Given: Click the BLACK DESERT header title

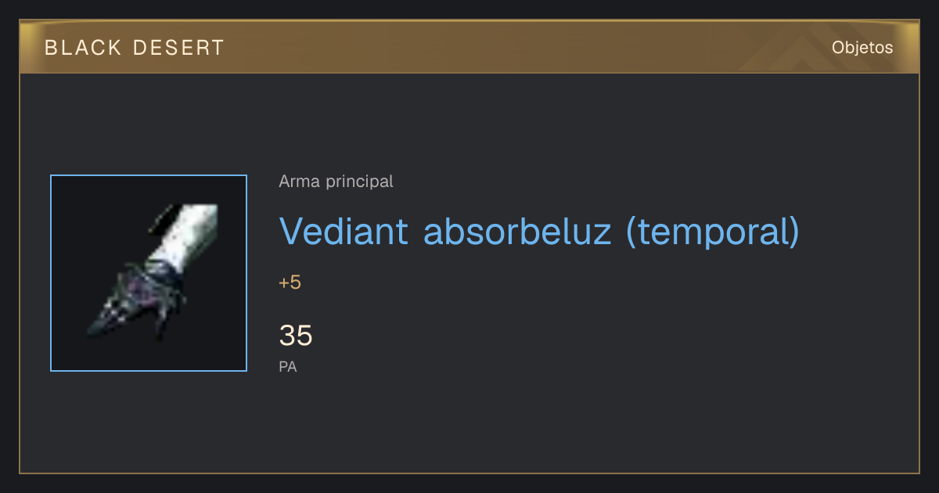Looking at the screenshot, I should pos(135,48).
